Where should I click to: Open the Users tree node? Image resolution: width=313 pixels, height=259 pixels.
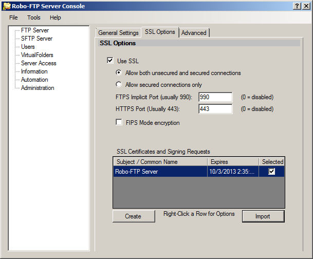pyautogui.click(x=28, y=47)
